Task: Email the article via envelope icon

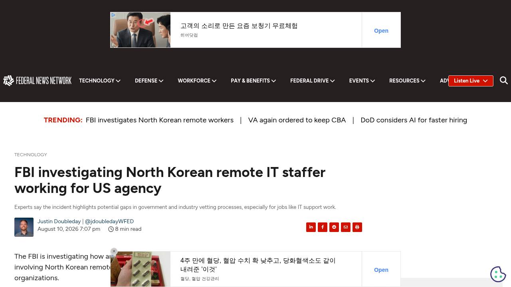Action: [346, 227]
